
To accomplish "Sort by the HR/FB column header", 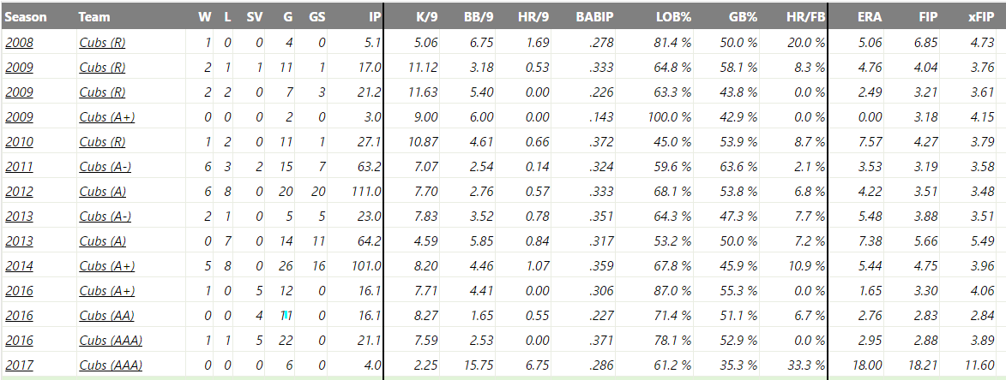I will point(805,16).
